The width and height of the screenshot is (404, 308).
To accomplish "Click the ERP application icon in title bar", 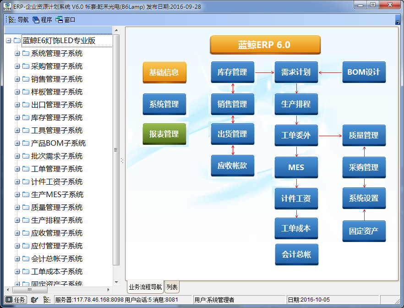I will pyautogui.click(x=7, y=6).
